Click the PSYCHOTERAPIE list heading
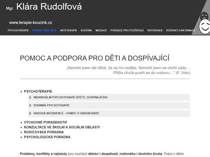 click(38, 92)
